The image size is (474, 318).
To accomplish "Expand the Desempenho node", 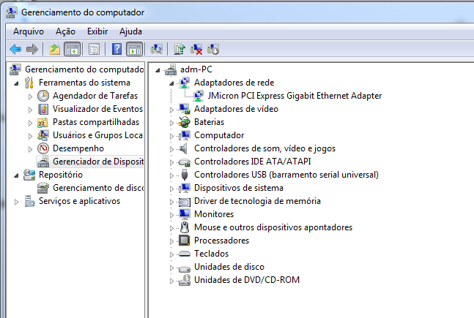I will coord(30,149).
